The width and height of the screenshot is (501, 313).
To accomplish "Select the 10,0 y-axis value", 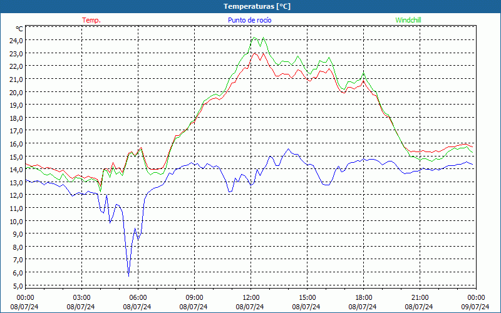I will (x=16, y=222).
